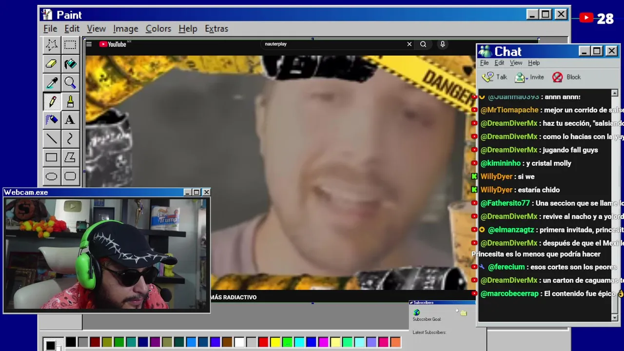The image size is (624, 351).
Task: Select the Pencil tool
Action: [x=51, y=101]
